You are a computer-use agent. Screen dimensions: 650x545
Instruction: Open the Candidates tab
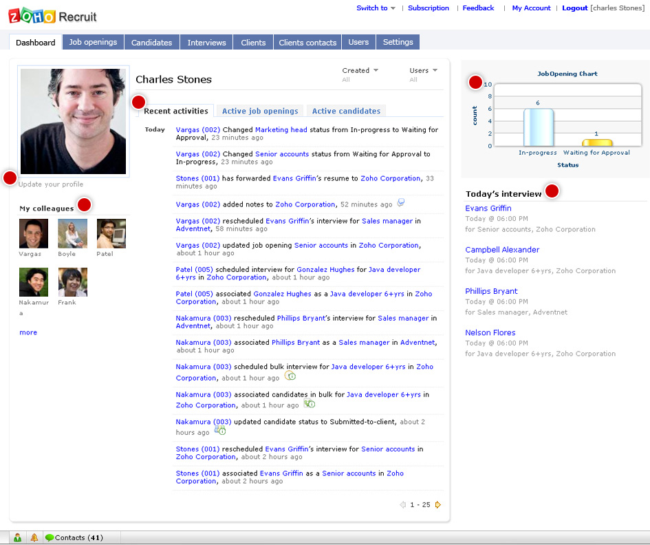tap(152, 42)
